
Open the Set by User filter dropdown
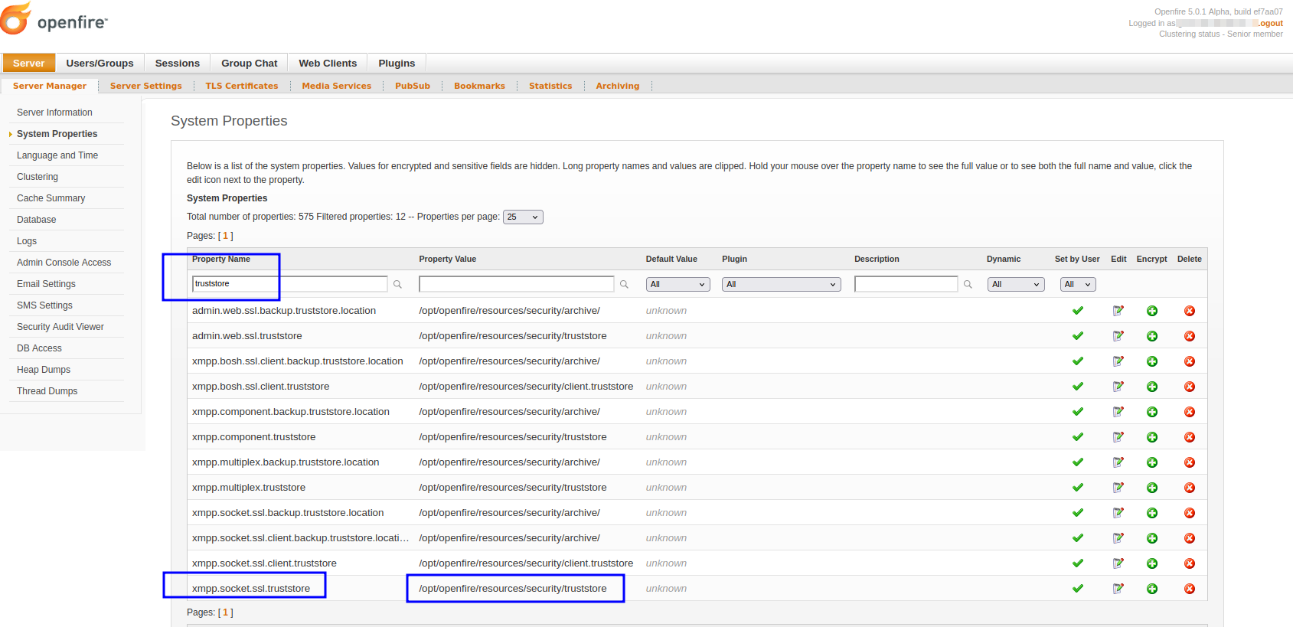pyautogui.click(x=1078, y=284)
